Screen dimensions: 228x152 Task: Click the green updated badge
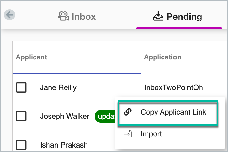coord(105,116)
